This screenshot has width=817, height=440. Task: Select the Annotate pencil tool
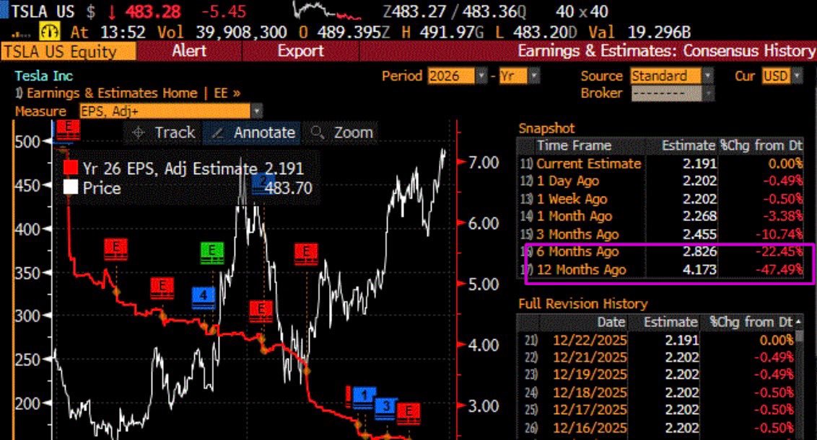pos(253,133)
